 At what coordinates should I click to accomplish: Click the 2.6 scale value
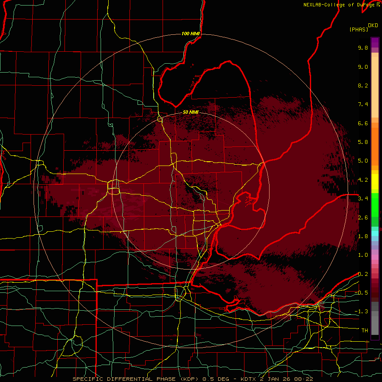[x=363, y=218]
